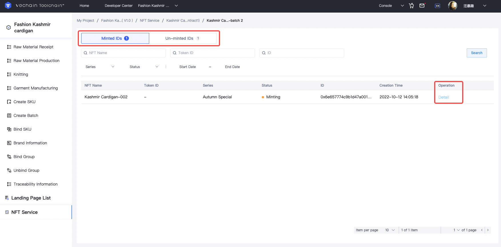Screen dimensions: 501x247
Task: Open the page number selector dropdown
Action: [x=457, y=230]
